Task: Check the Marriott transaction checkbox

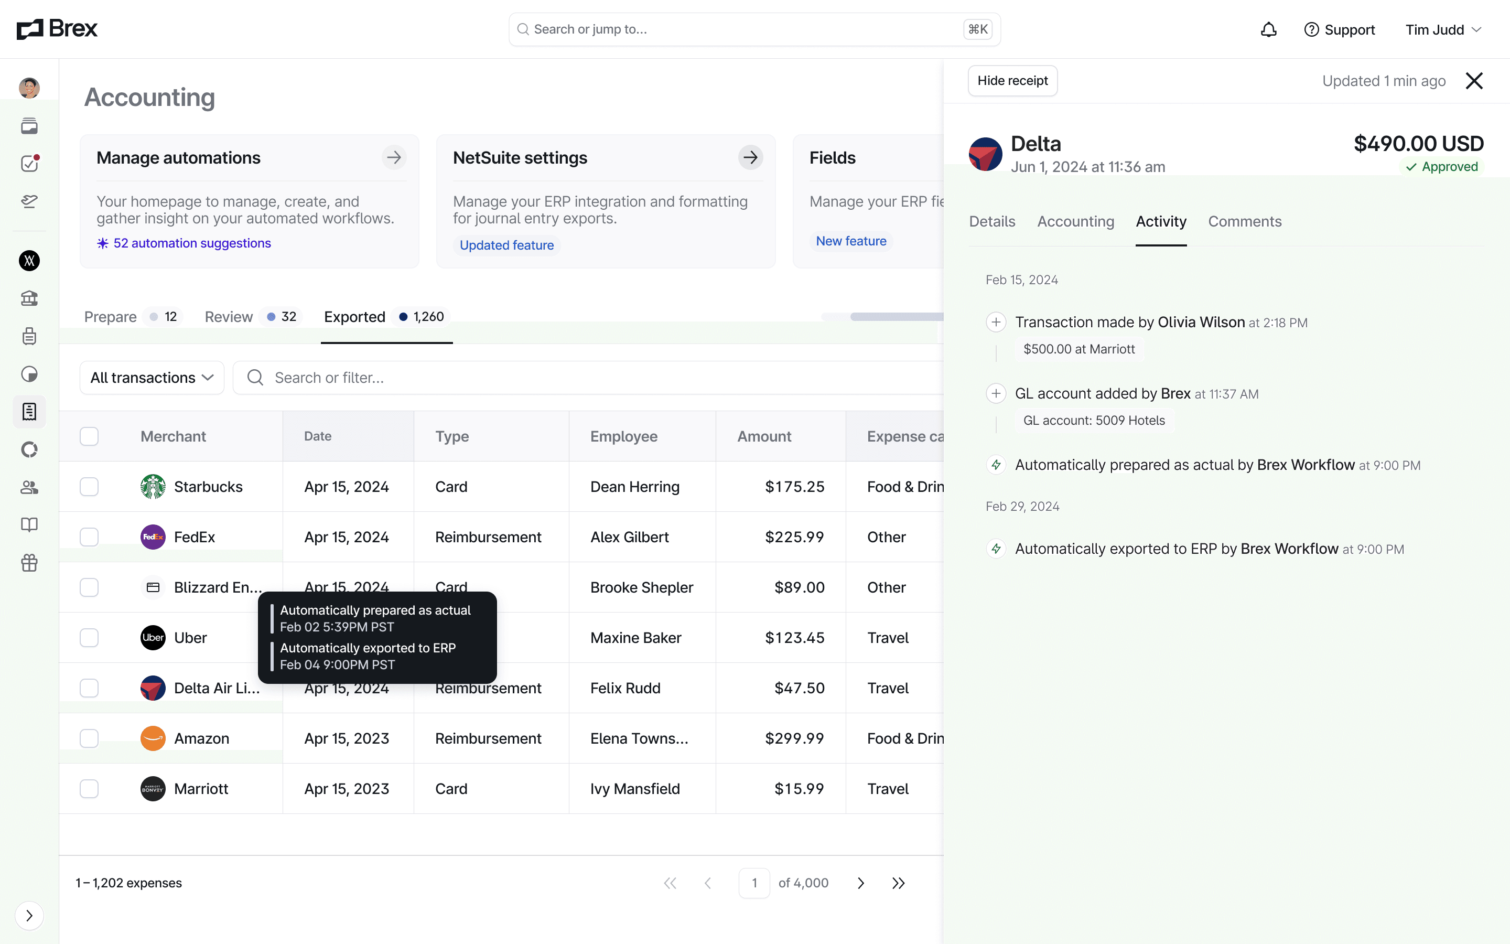Action: (89, 789)
